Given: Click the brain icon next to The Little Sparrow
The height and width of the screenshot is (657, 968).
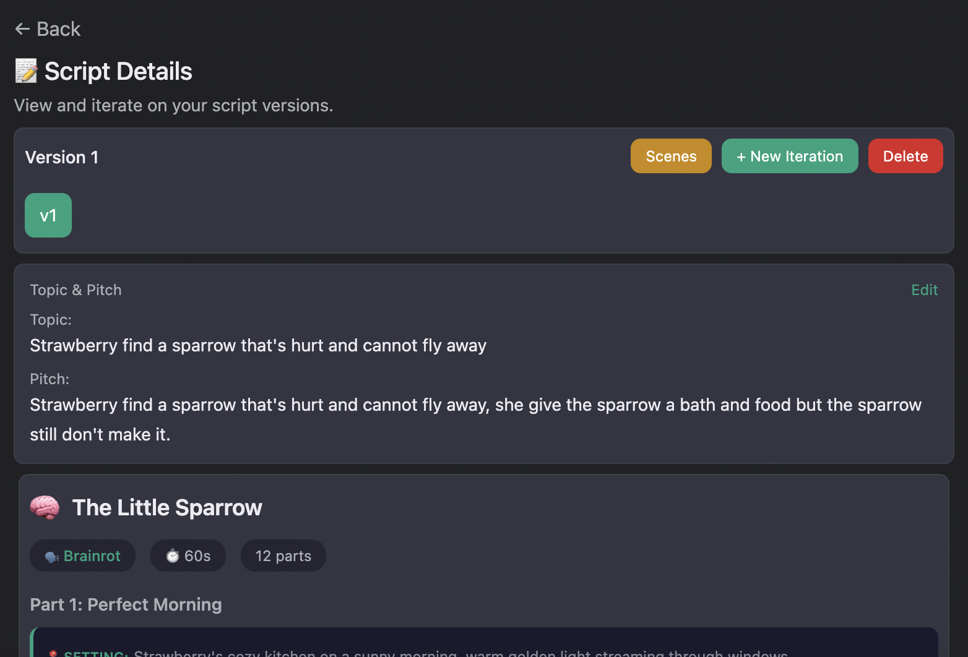Looking at the screenshot, I should pyautogui.click(x=45, y=508).
